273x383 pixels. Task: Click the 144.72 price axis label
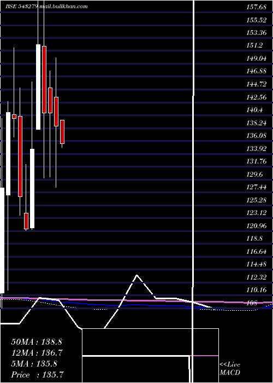[x=256, y=84]
